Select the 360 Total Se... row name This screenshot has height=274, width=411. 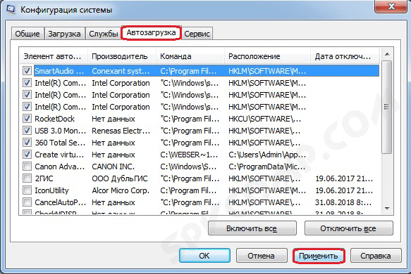[61, 143]
